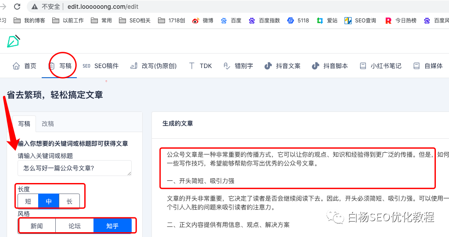Click the 省去繁琐，轻松搞定文章 heading

(x=55, y=95)
